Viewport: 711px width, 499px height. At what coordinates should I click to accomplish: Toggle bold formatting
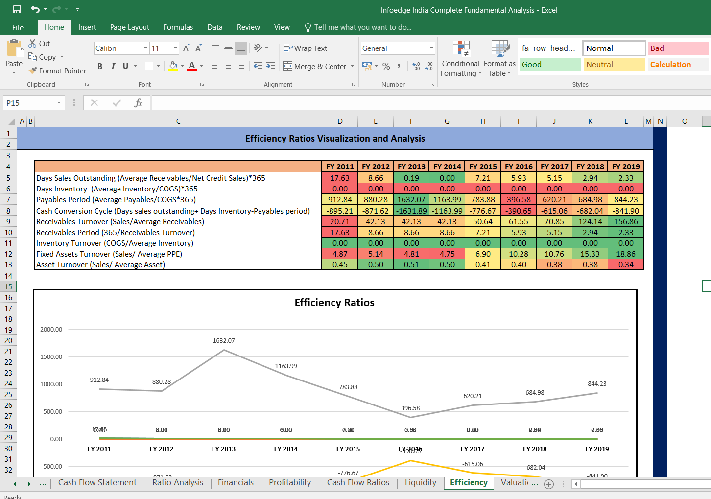[x=100, y=66]
